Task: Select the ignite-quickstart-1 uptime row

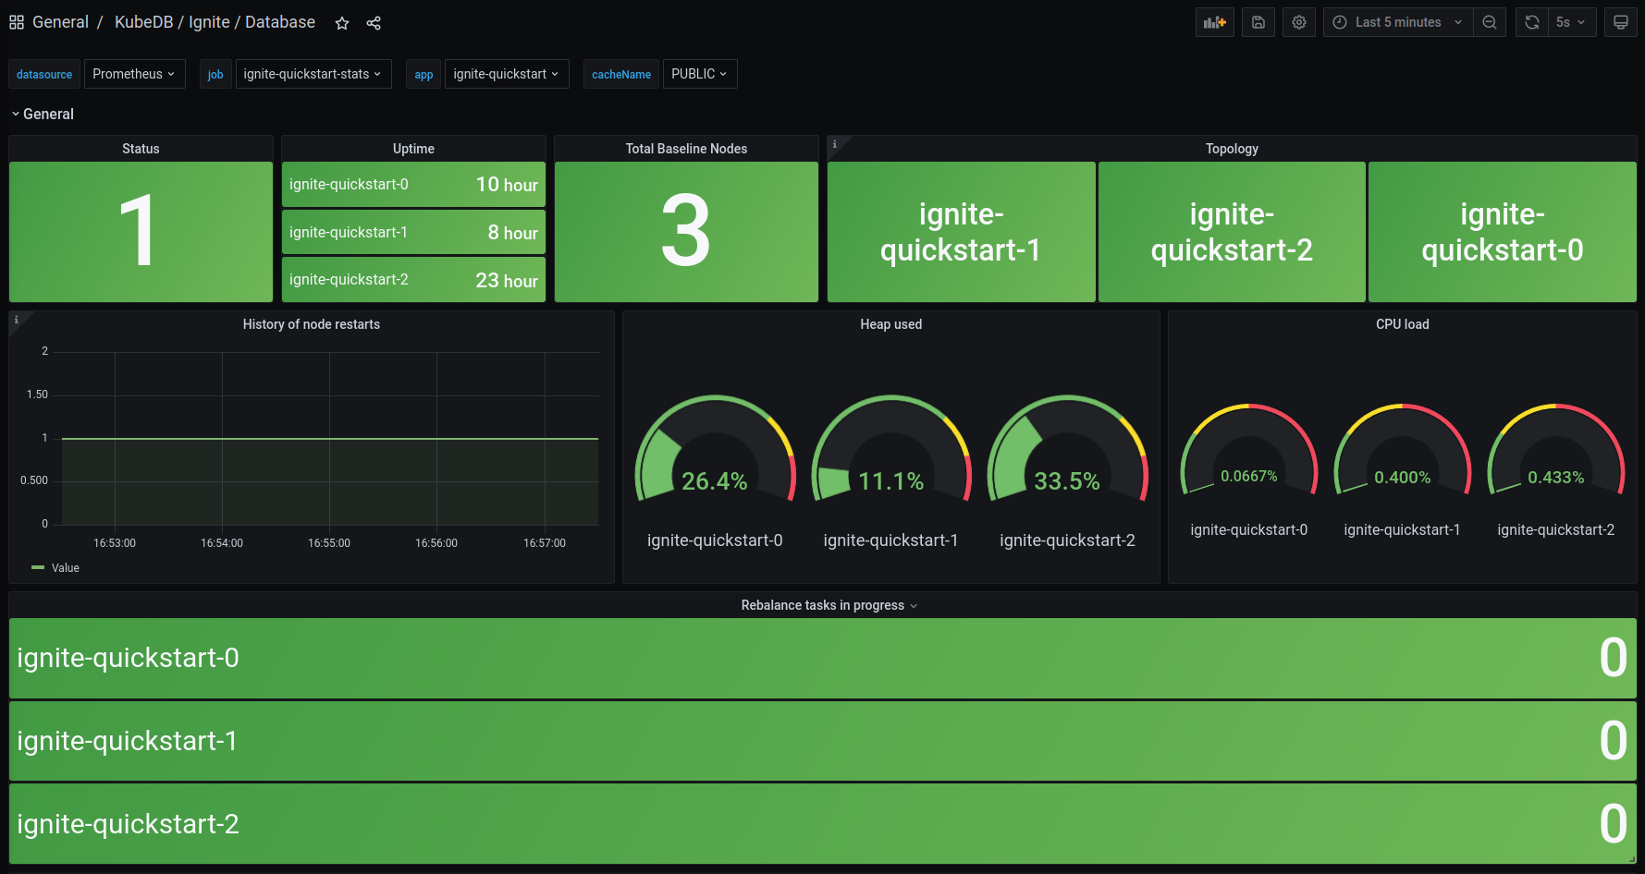Action: coord(413,232)
